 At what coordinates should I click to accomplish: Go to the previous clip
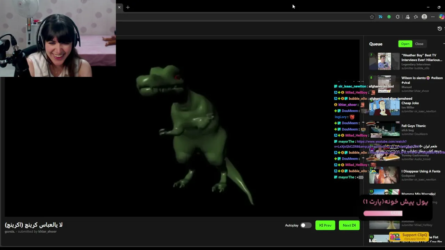[x=325, y=225]
